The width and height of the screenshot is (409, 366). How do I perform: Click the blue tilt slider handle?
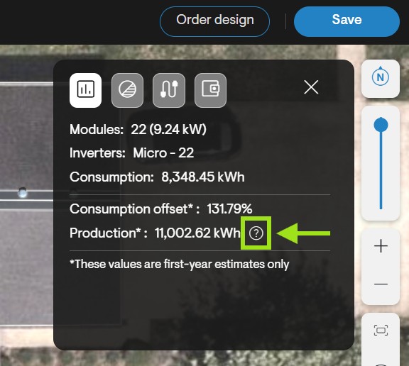381,125
